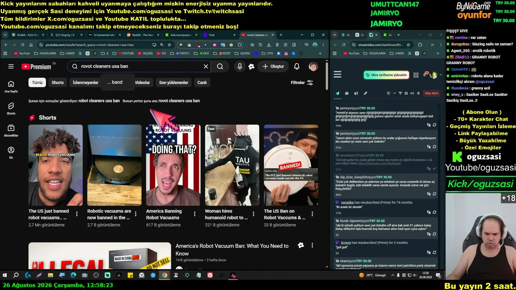The image size is (516, 290).
Task: Click the YouTube page vertical scrollbar
Action: [x=327, y=77]
